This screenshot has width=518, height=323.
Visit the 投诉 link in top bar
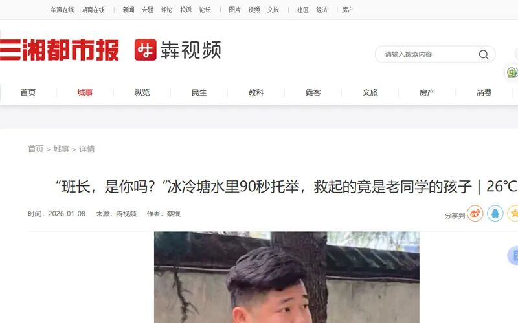[x=186, y=10]
